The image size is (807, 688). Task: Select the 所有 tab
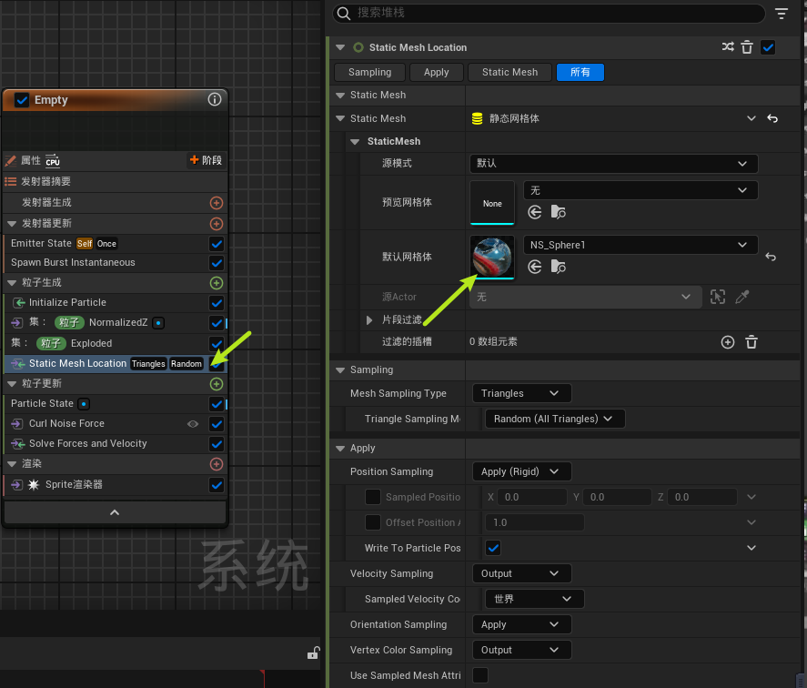[580, 72]
